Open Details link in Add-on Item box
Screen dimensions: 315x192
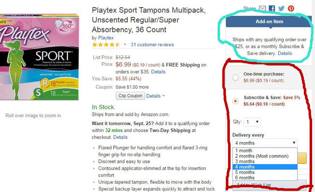(285, 53)
